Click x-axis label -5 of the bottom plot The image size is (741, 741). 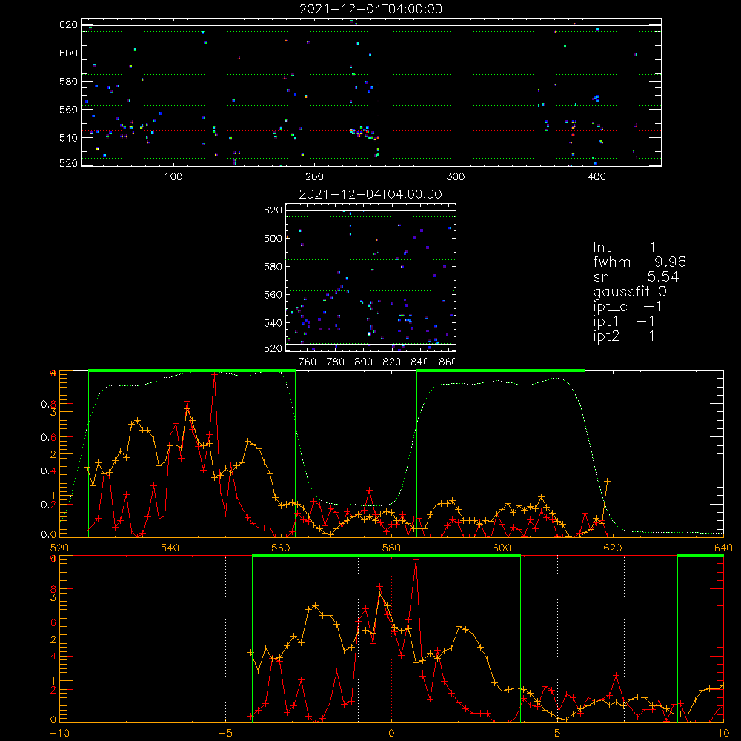coord(226,733)
